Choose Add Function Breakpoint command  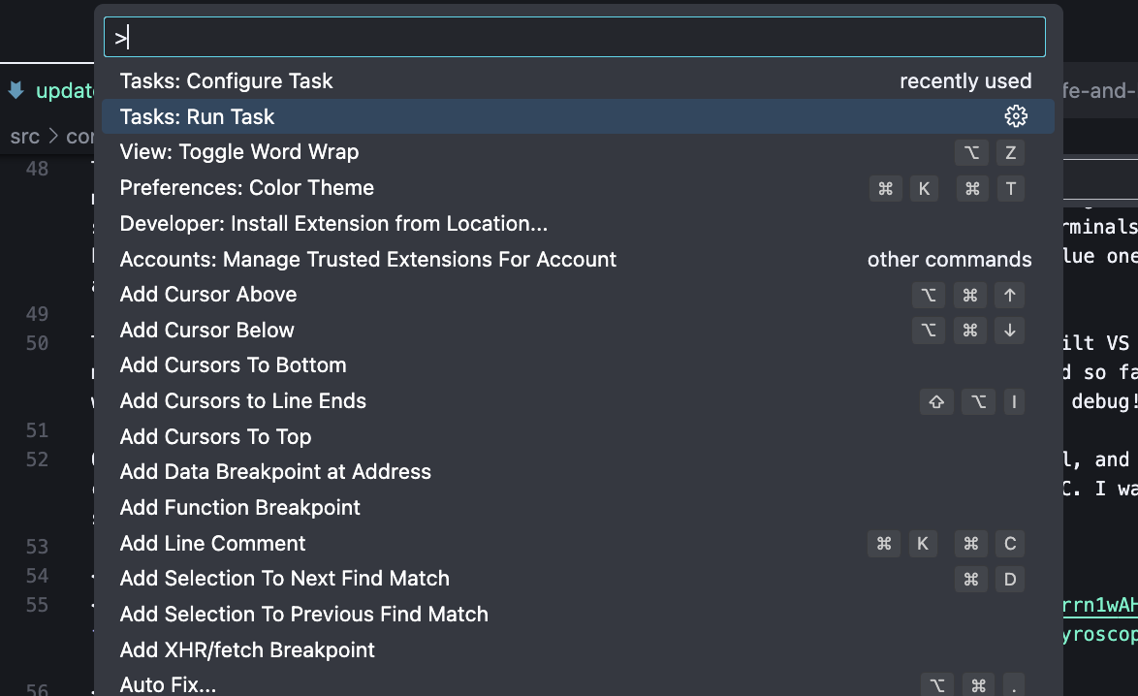pos(240,508)
